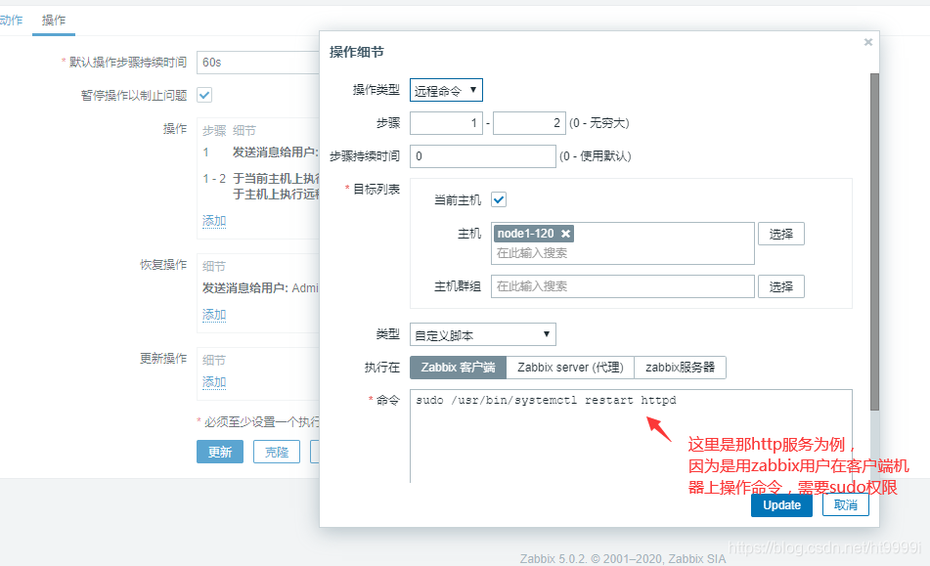Screen dimensions: 930x566
Task: Click 添加 link under 操作
Action: (x=214, y=221)
